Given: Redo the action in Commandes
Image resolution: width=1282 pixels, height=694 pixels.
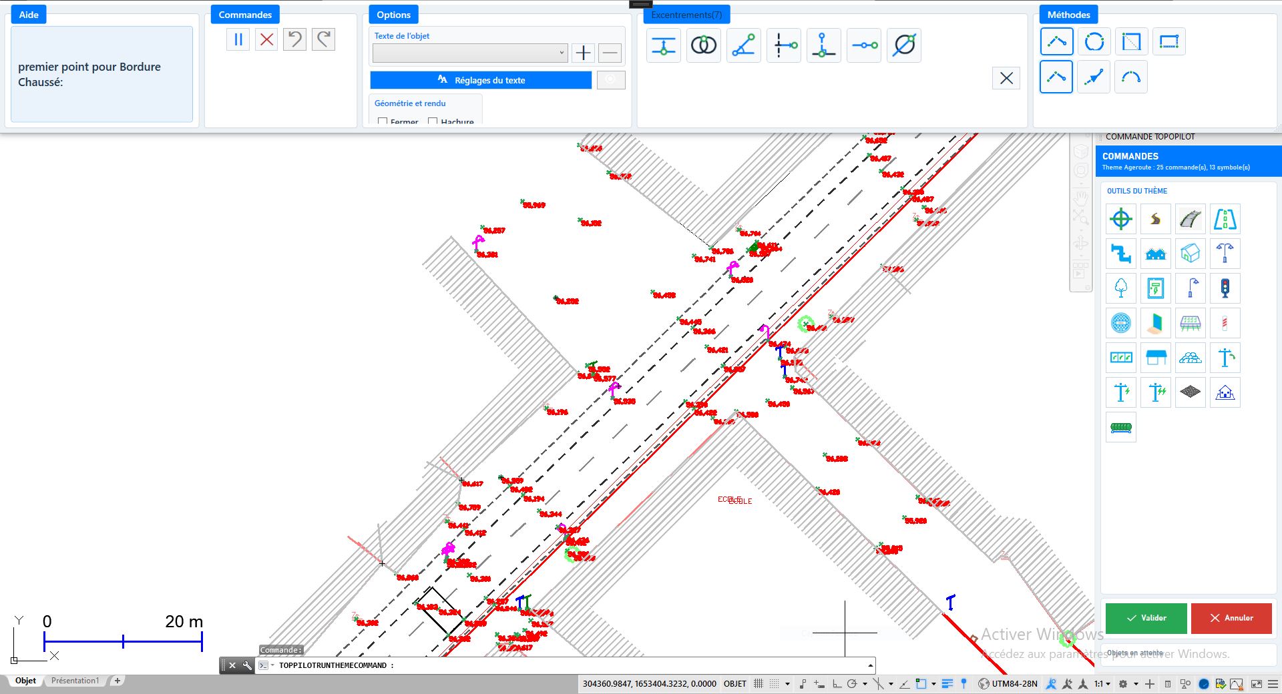Looking at the screenshot, I should [x=323, y=39].
